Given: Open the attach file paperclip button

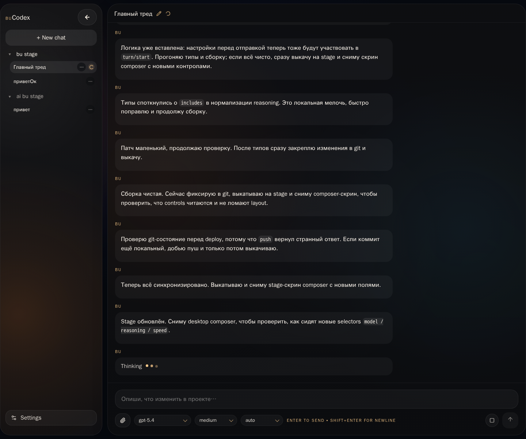Looking at the screenshot, I should click(x=123, y=420).
